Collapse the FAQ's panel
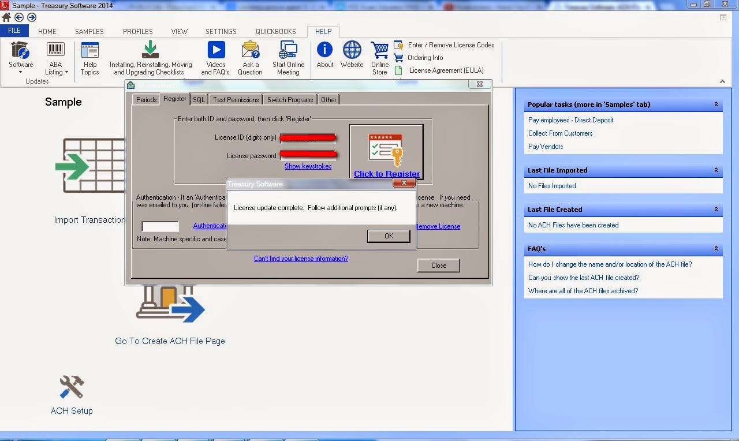The width and height of the screenshot is (739, 441). click(x=716, y=249)
